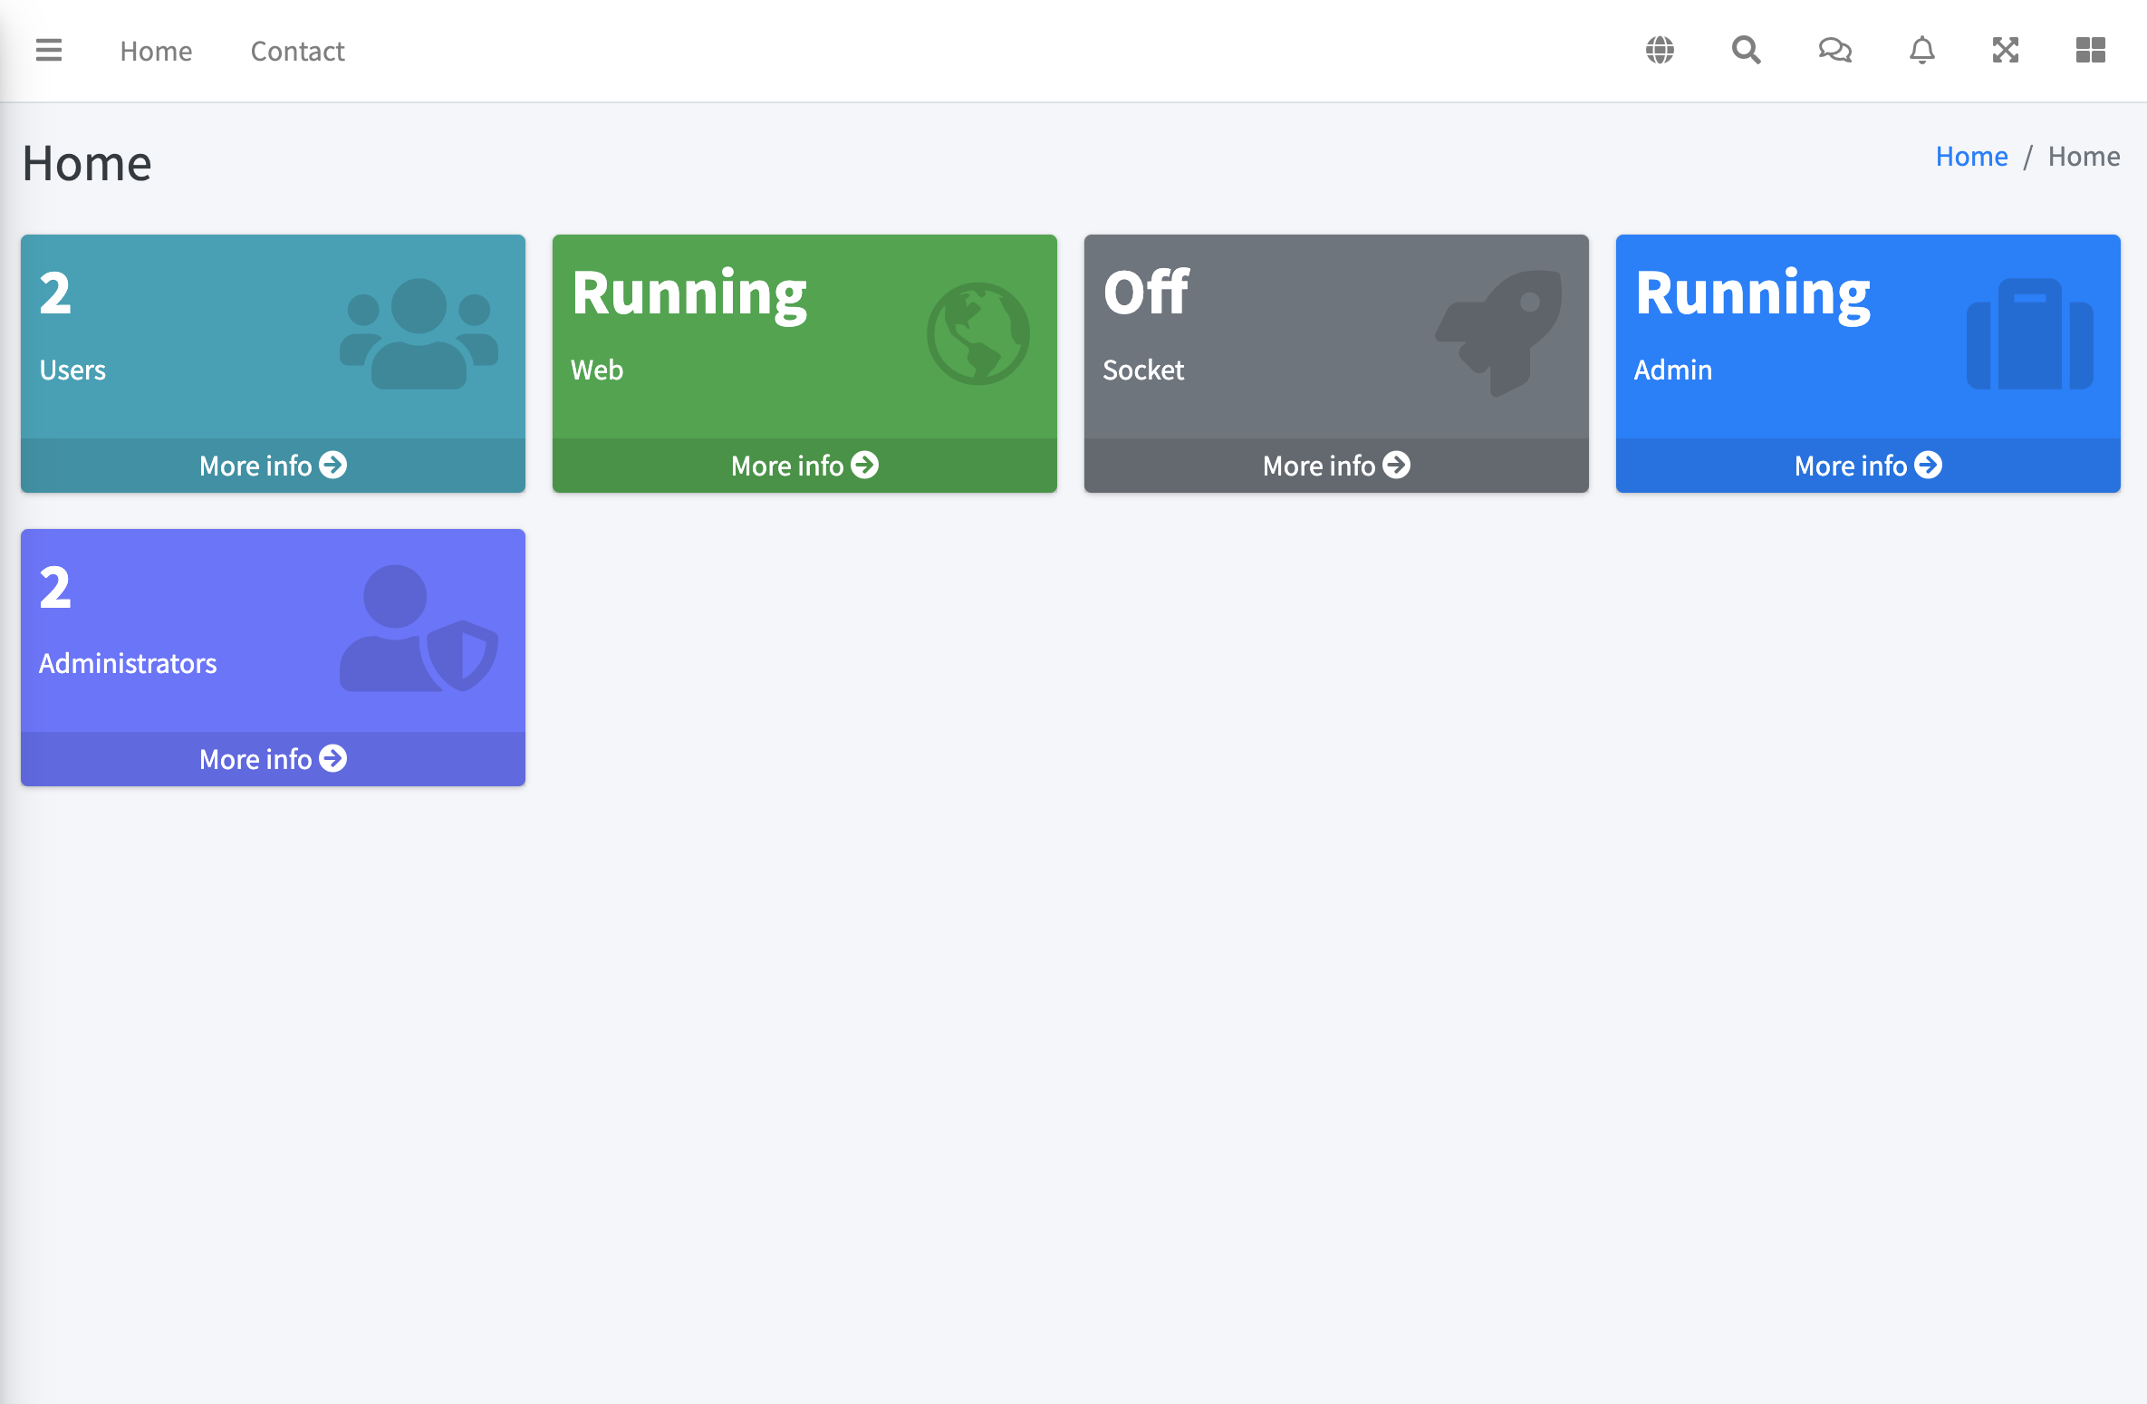
Task: Click the rocket icon on Socket card
Action: tap(1499, 332)
